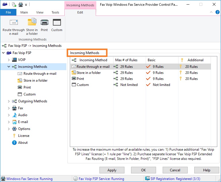Expand the E-mail tree node
This screenshot has width=221, height=182.
coord(9,122)
